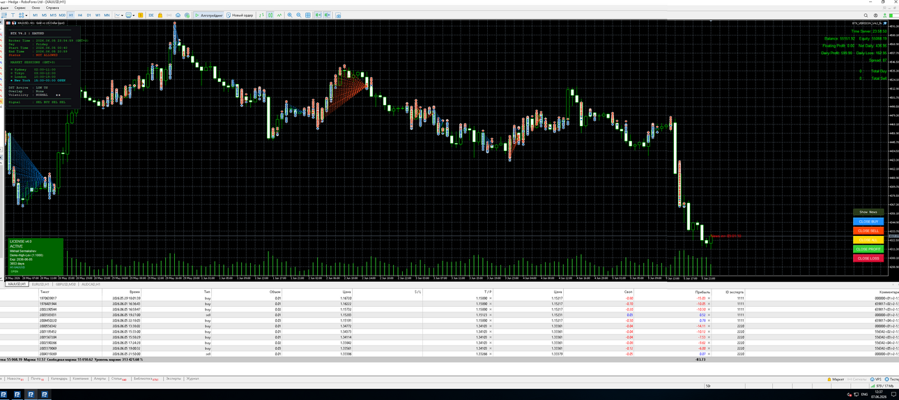The width and height of the screenshot is (899, 400).
Task: Click the padlock icon in toolbar
Action: (x=160, y=15)
